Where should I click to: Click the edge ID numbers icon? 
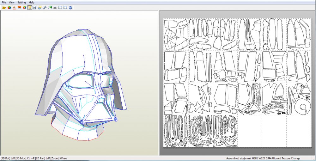click(x=19, y=8)
